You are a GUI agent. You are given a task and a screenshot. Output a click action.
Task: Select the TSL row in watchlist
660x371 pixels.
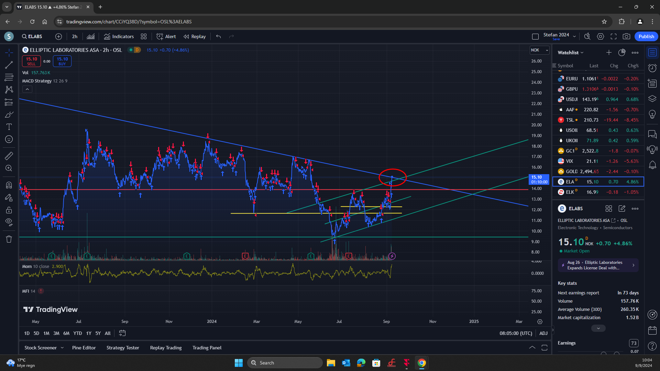point(598,120)
